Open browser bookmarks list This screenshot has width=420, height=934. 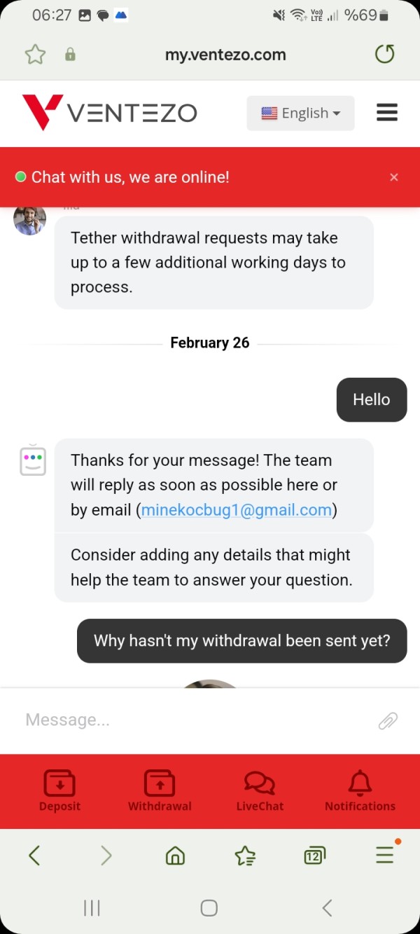245,855
